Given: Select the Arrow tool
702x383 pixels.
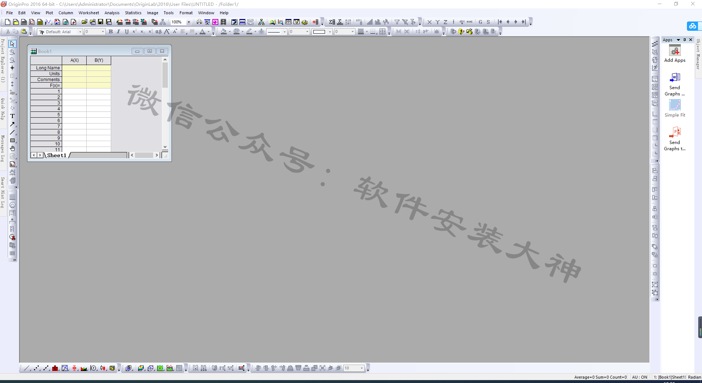Looking at the screenshot, I should 12,124.
